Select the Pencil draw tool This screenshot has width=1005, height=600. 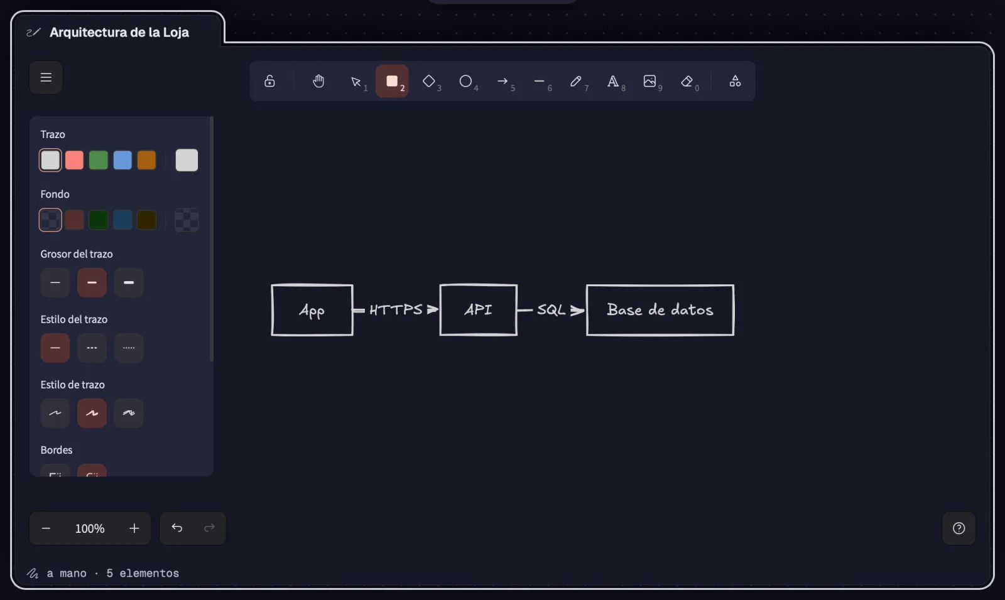point(577,81)
